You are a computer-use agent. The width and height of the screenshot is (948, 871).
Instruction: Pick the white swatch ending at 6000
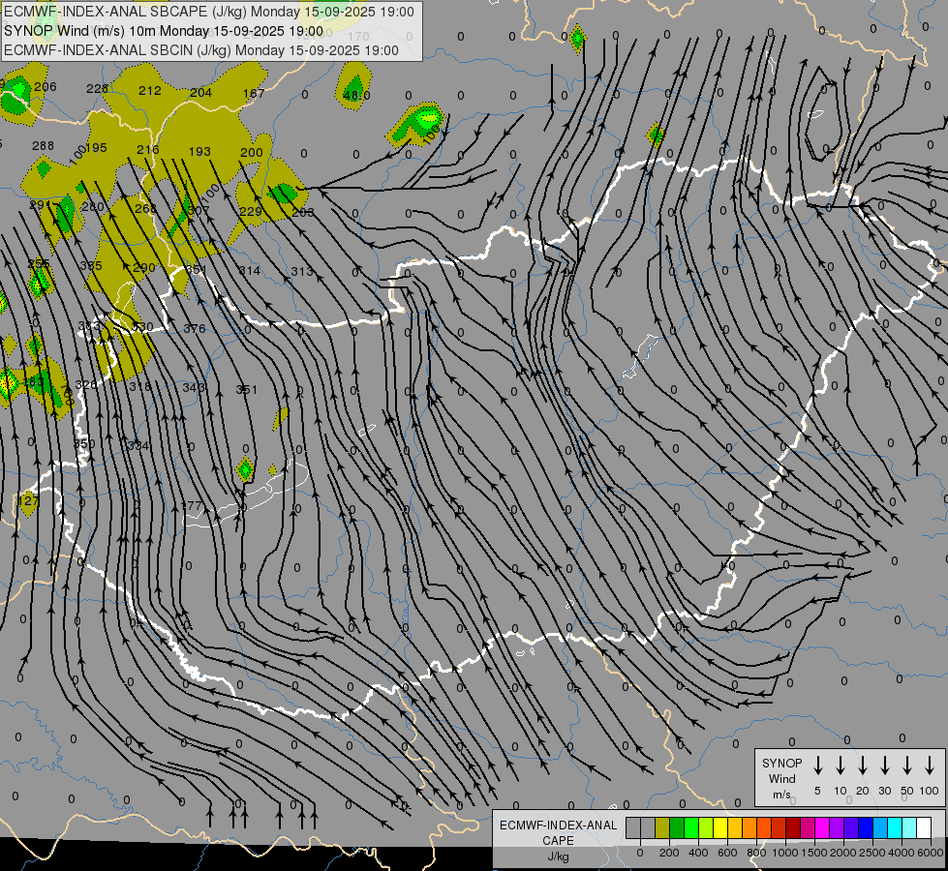click(924, 828)
